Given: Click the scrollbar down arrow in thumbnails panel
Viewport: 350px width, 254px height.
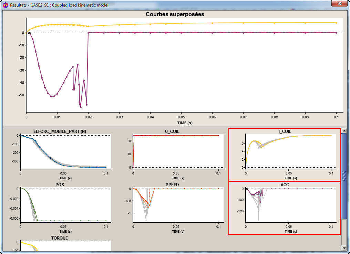Looking at the screenshot, I should point(344,248).
